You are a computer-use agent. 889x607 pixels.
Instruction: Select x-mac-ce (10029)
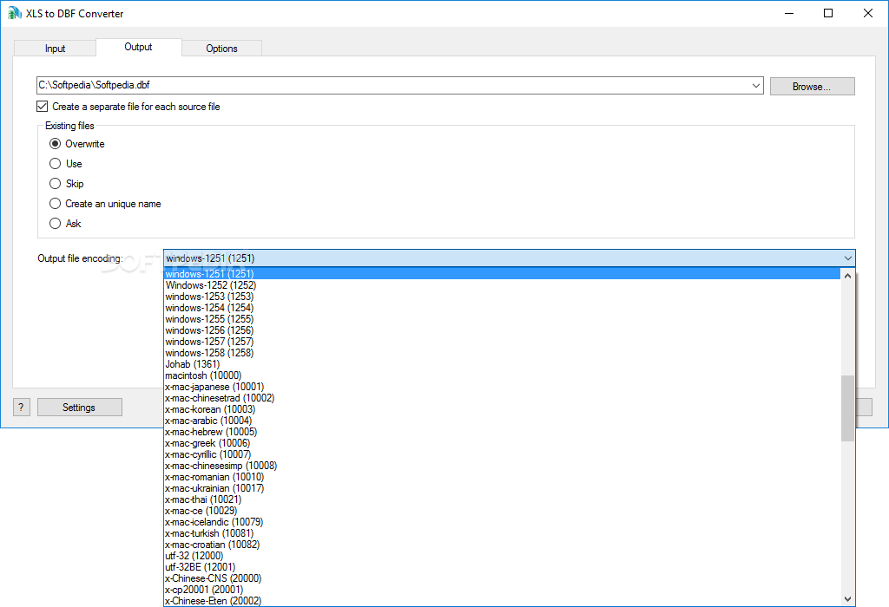(502, 511)
